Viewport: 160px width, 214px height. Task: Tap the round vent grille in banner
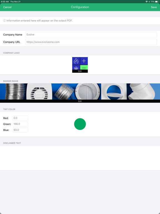tap(88, 91)
